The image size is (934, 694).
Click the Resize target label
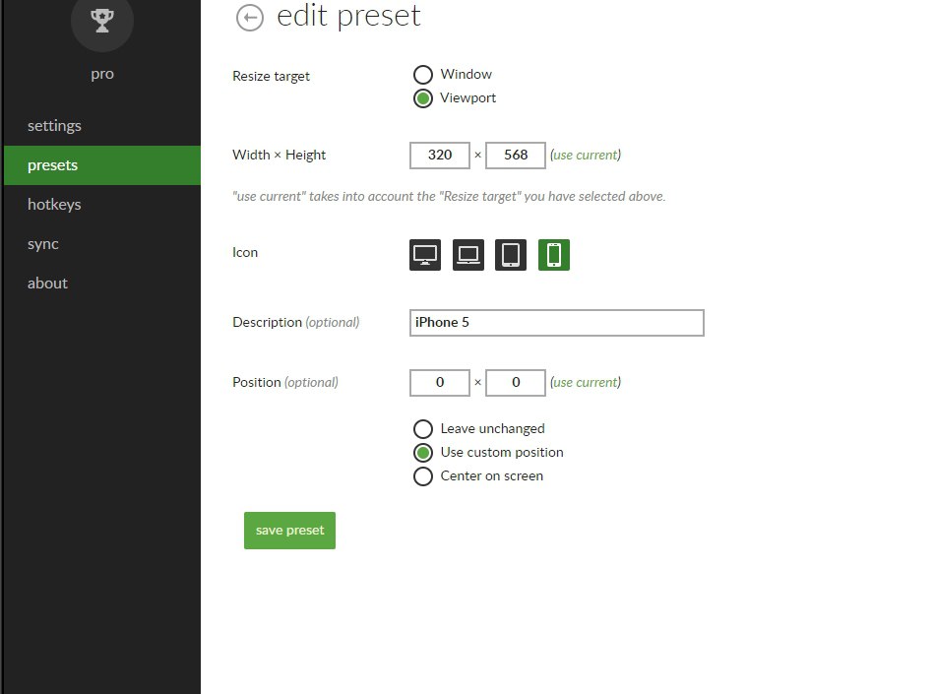[x=271, y=76]
